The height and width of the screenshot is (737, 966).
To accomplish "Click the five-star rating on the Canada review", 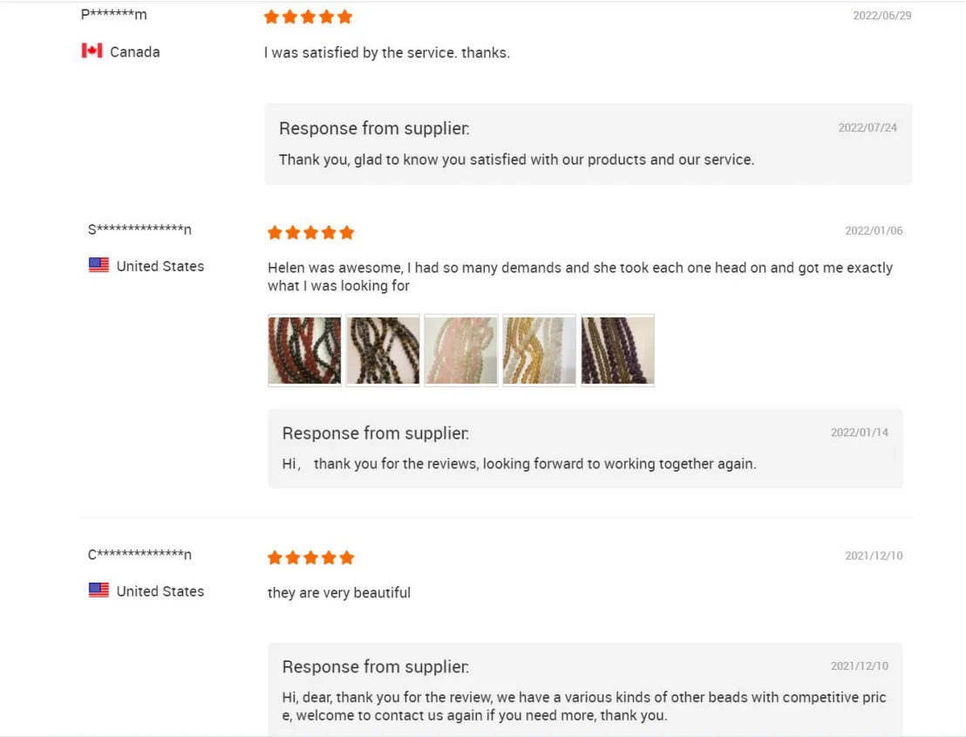I will pos(308,17).
